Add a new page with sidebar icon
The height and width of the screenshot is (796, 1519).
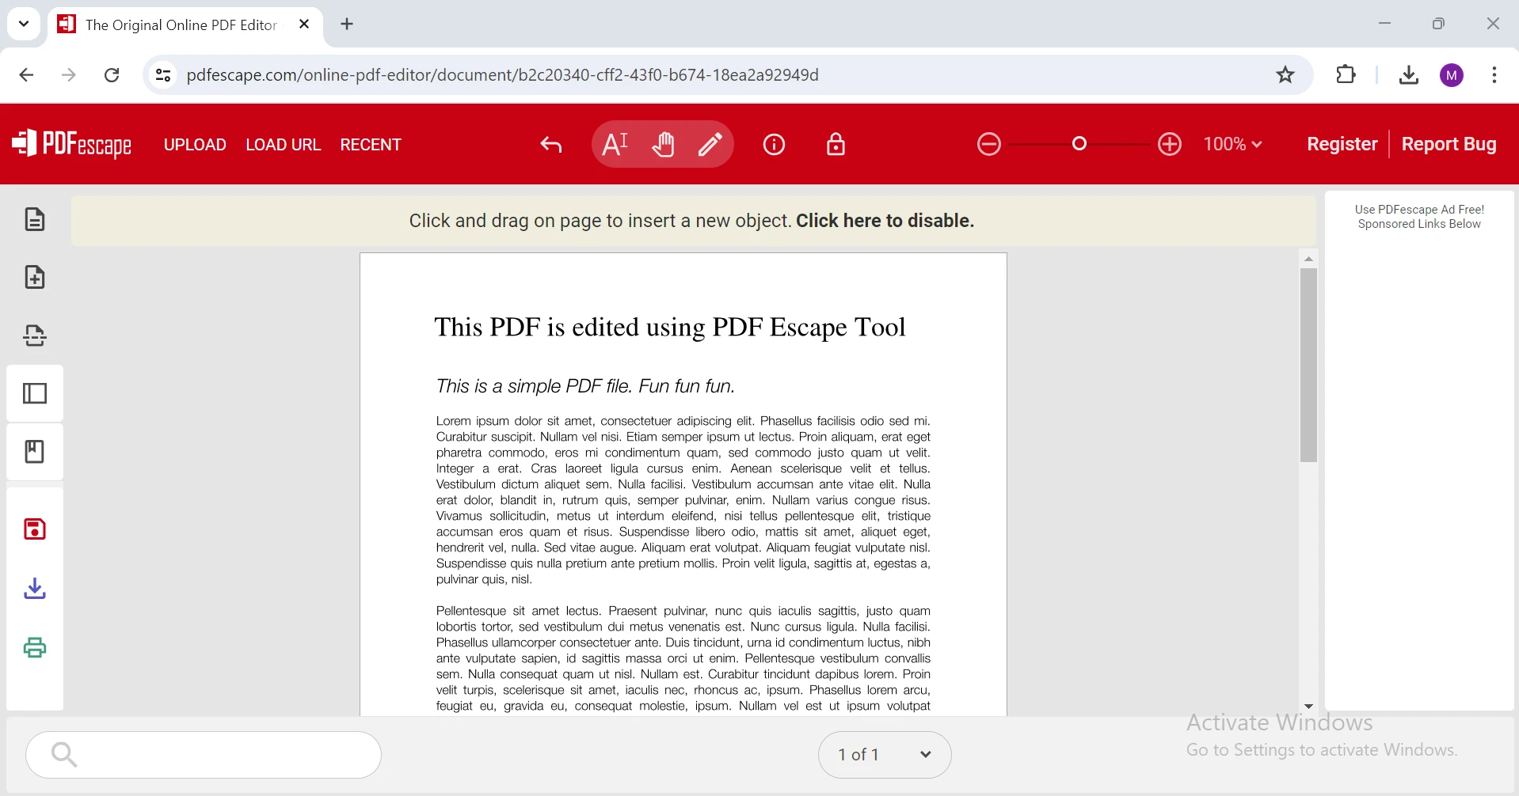pyautogui.click(x=35, y=277)
